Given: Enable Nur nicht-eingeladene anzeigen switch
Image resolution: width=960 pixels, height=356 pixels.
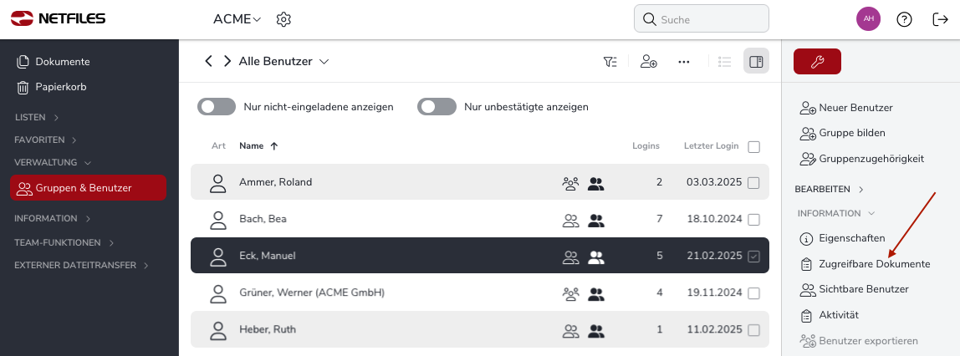Looking at the screenshot, I should (x=216, y=106).
